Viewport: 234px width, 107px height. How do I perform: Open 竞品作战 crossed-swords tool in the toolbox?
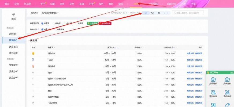pyautogui.click(x=227, y=94)
